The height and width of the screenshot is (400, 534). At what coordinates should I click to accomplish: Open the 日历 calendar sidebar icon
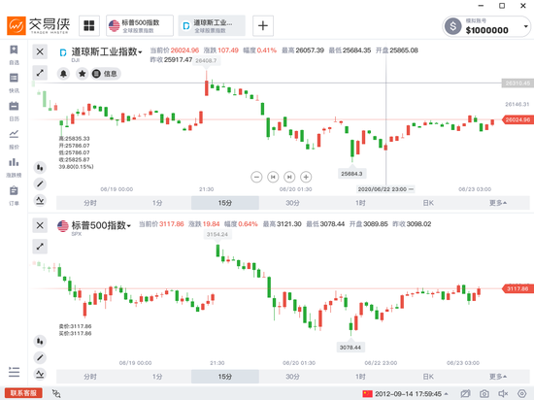[14, 111]
